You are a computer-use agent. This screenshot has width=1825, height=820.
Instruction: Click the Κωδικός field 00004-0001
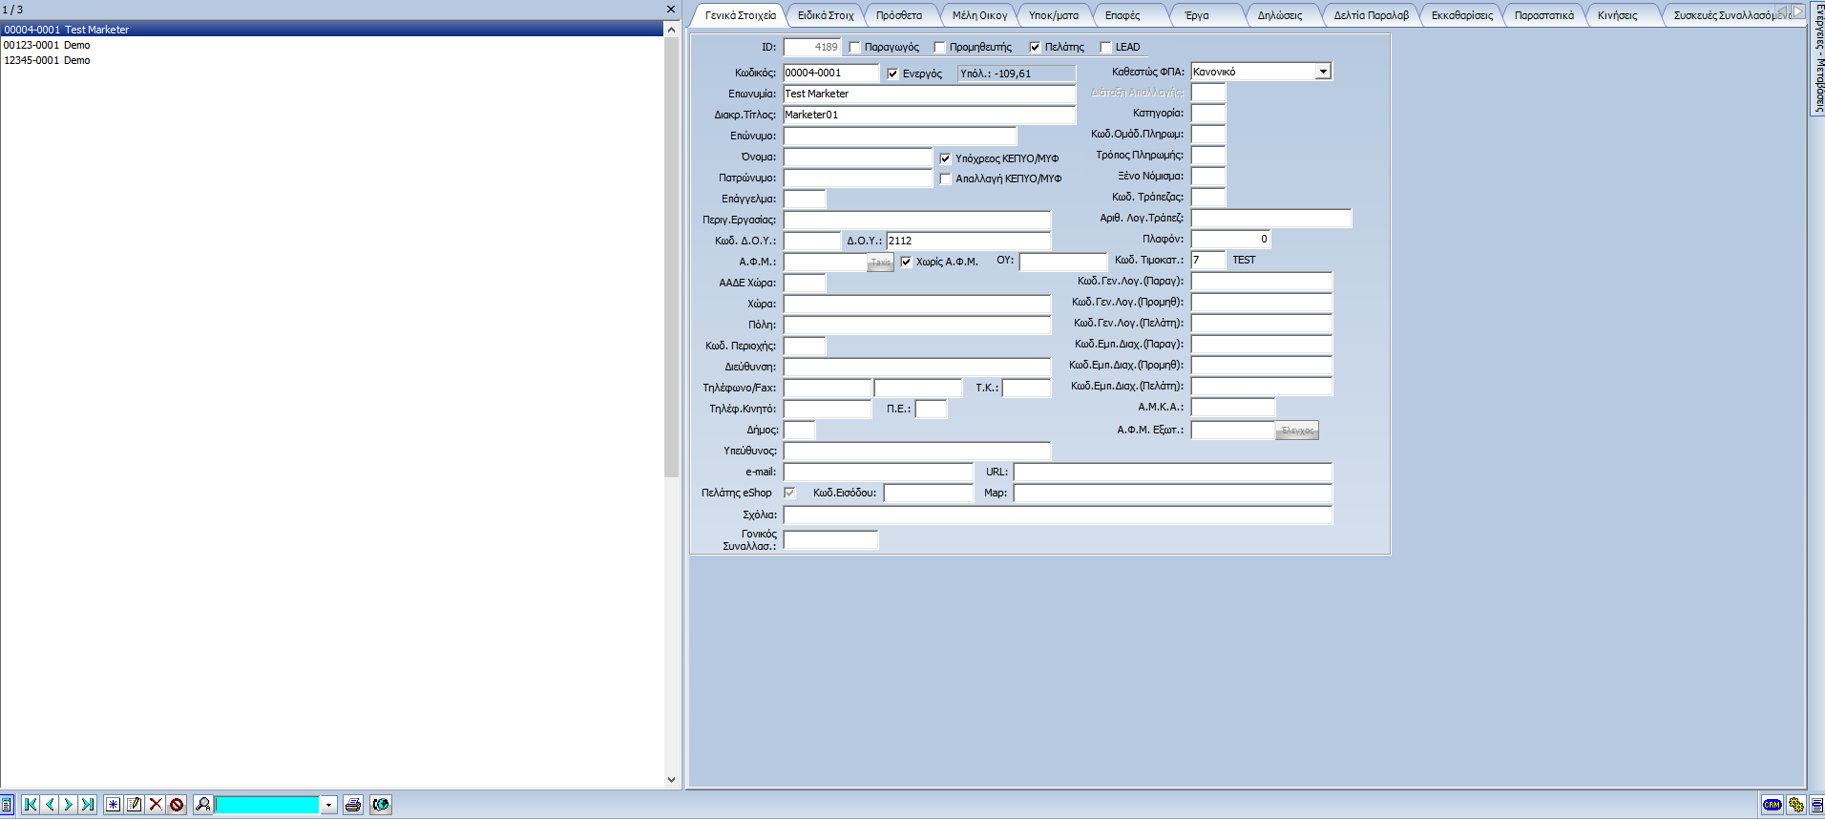tap(830, 73)
